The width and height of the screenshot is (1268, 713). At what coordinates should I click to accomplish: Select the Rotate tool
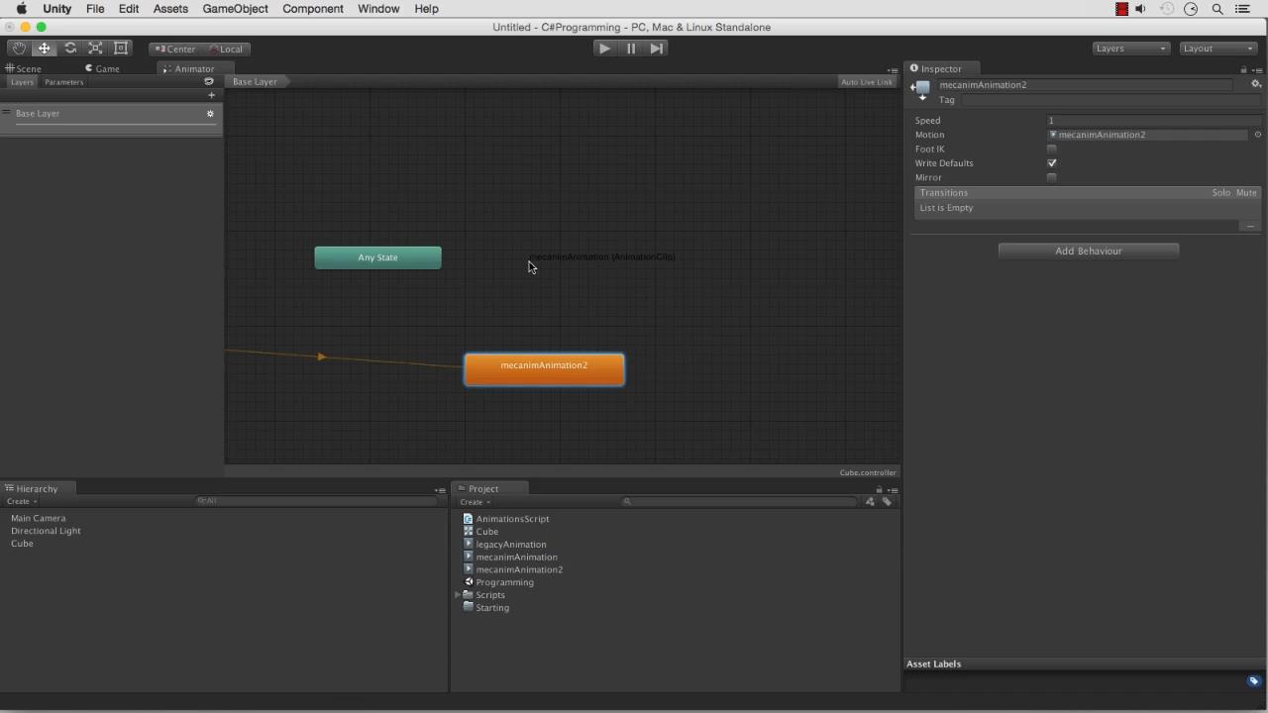click(x=70, y=48)
